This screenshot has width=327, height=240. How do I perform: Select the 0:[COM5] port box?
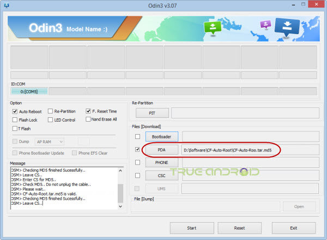(x=29, y=91)
